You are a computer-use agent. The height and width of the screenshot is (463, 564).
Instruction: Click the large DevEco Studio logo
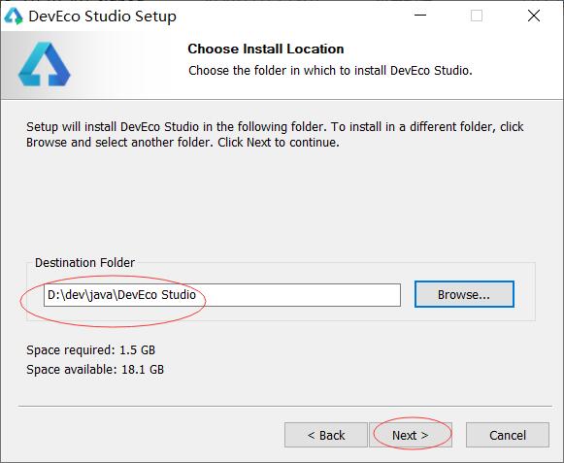(x=45, y=64)
